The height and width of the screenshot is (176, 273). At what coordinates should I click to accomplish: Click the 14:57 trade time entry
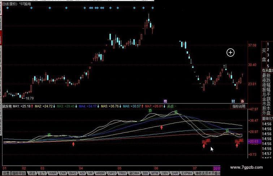click(x=266, y=154)
